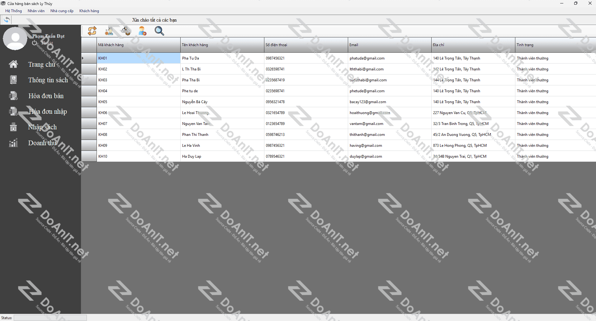Click the name cell Phan Thi Thanh
This screenshot has width=596, height=321.
(222, 134)
